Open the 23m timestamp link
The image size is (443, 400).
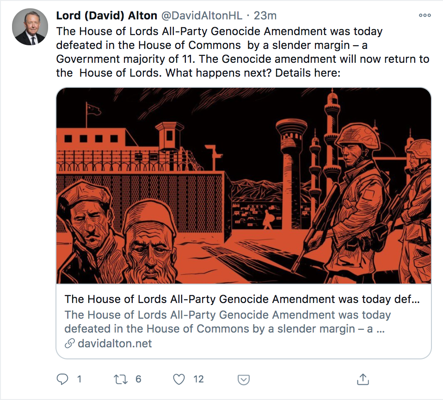coord(265,16)
